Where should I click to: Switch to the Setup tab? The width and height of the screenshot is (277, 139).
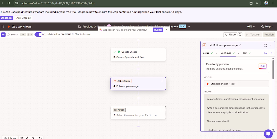click(208, 53)
